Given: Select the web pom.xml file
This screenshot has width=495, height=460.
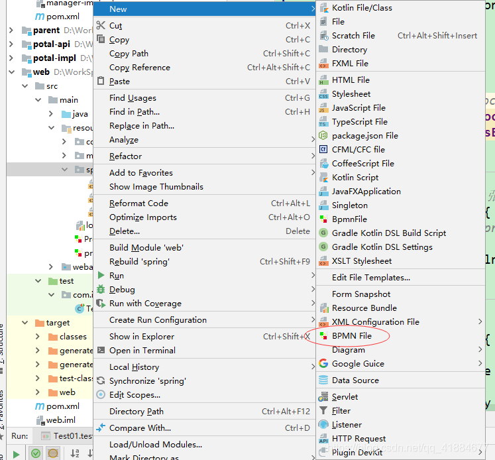Looking at the screenshot, I should 57,406.
